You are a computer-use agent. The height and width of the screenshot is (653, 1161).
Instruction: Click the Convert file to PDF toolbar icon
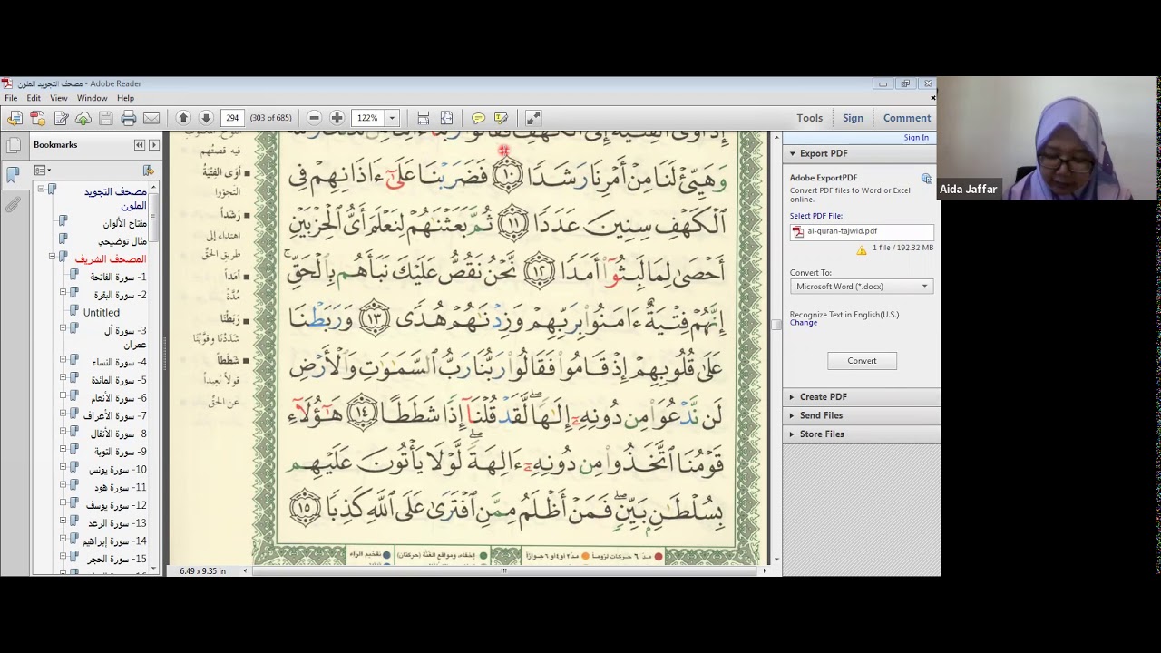pyautogui.click(x=37, y=118)
